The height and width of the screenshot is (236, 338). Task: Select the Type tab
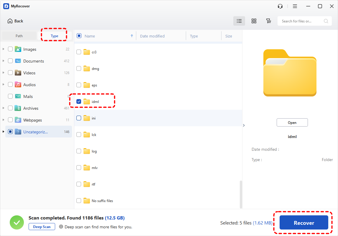pos(55,36)
